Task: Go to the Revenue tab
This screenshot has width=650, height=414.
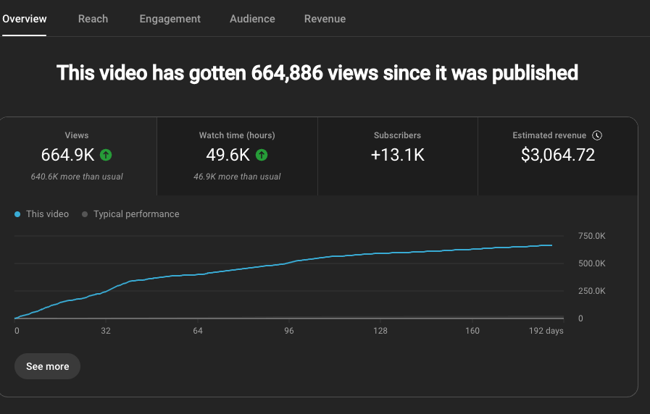Action: 325,19
